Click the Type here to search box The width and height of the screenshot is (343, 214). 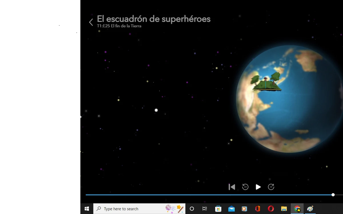[x=139, y=209]
